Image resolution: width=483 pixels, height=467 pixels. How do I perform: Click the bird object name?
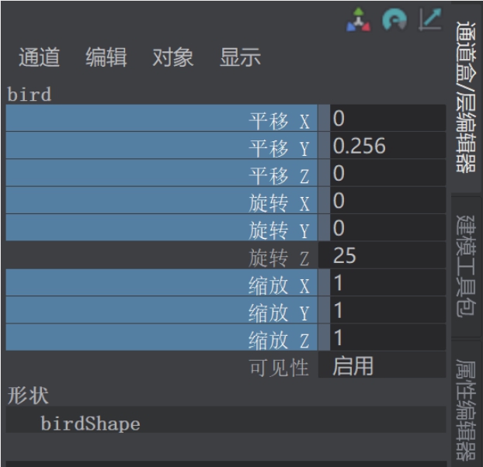(x=30, y=95)
